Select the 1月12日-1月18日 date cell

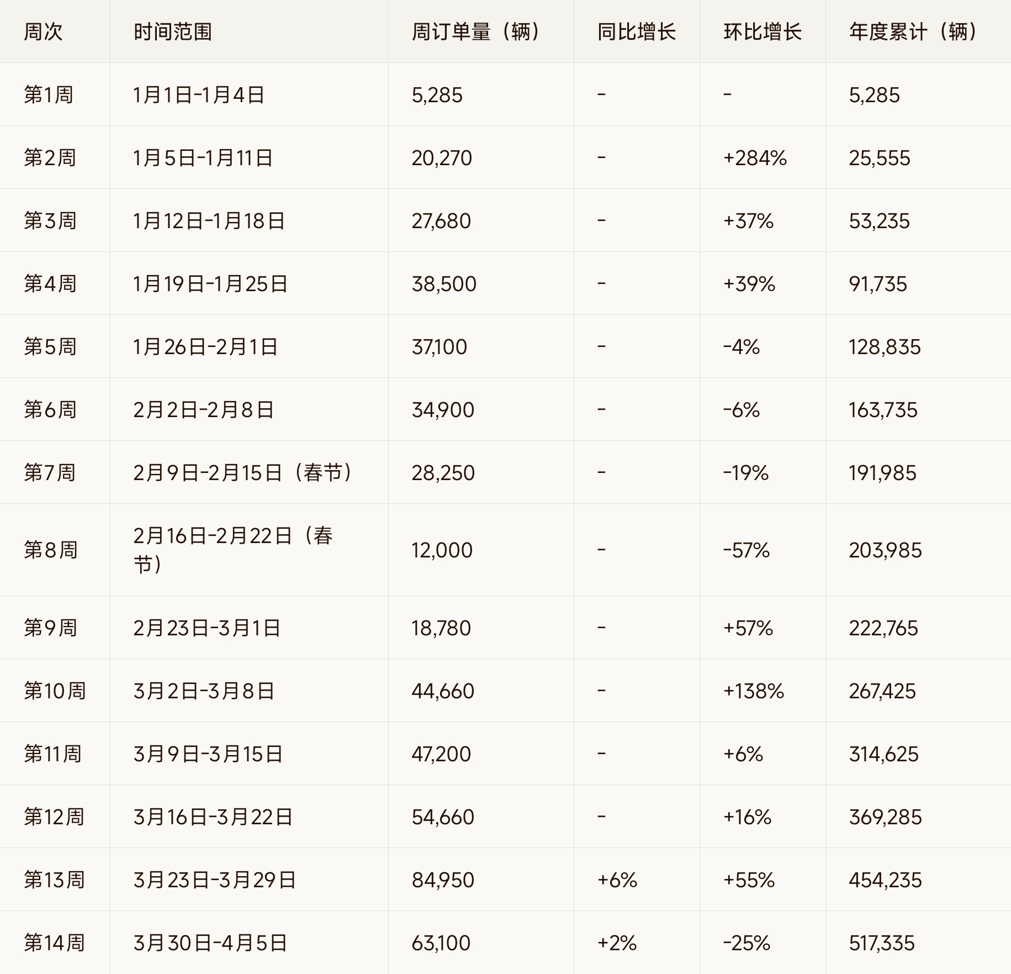point(209,221)
